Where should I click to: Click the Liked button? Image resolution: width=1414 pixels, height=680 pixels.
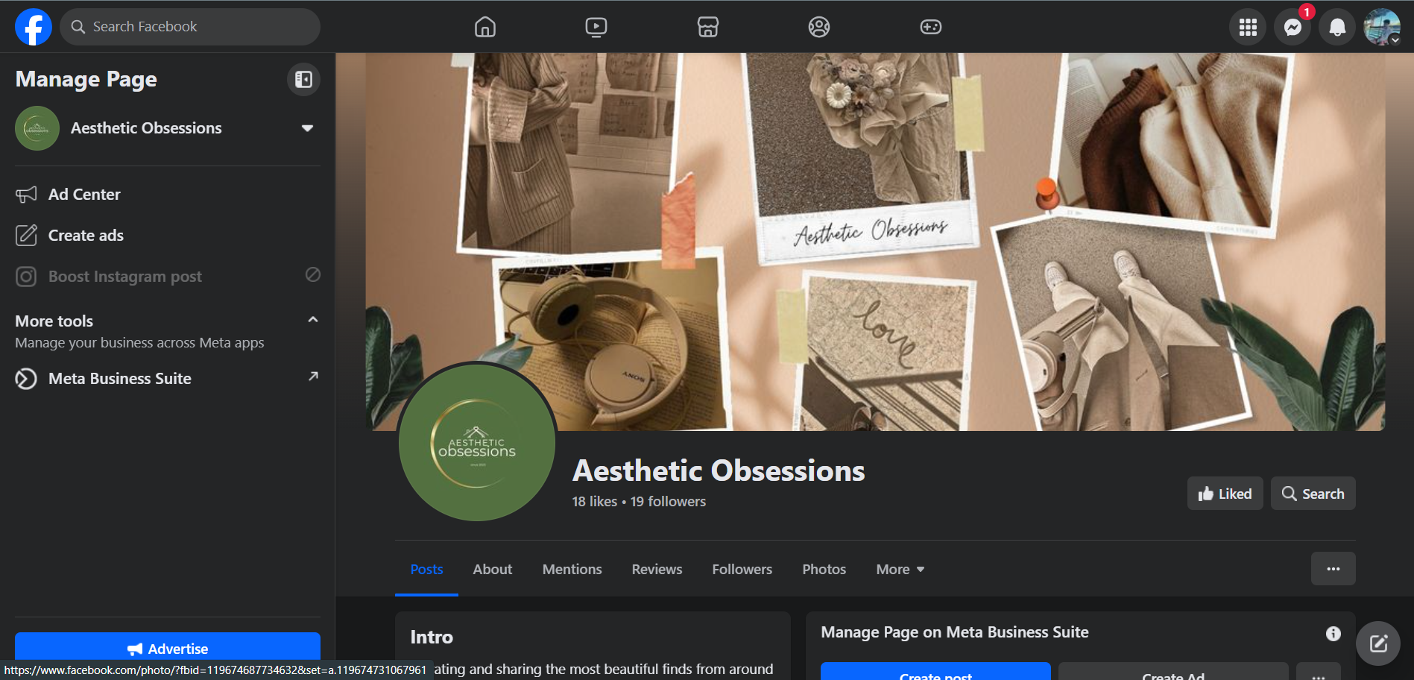(1225, 494)
